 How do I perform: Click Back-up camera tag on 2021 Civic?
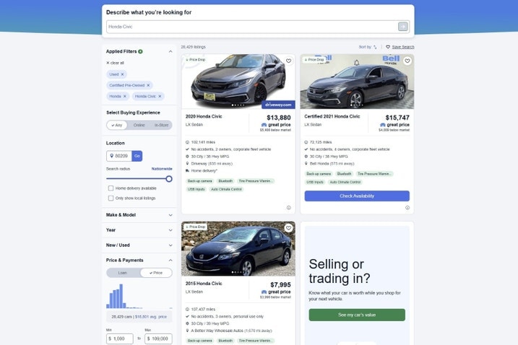[x=319, y=174]
